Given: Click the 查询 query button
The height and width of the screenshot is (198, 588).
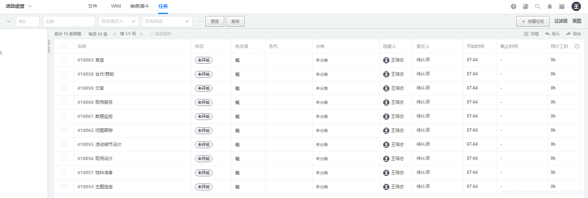Looking at the screenshot, I should tap(235, 21).
